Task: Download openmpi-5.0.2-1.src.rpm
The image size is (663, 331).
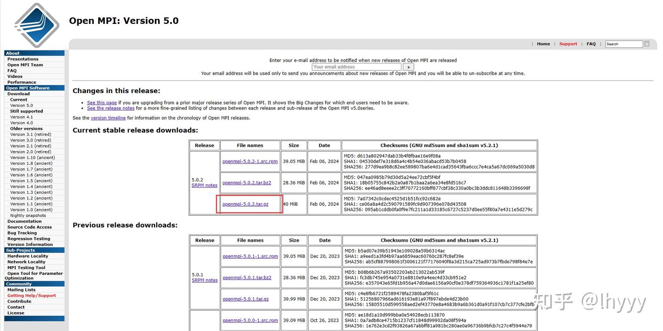Action: point(250,162)
